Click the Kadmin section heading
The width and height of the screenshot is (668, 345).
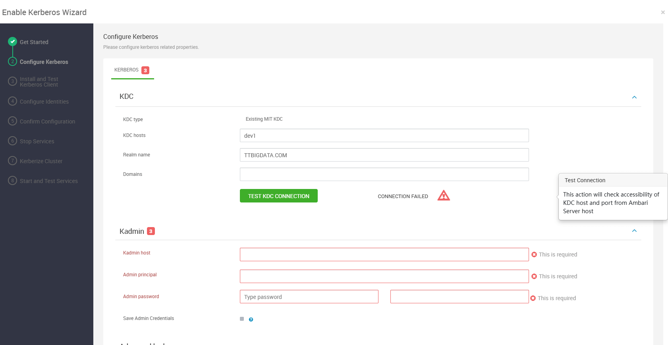coord(132,231)
